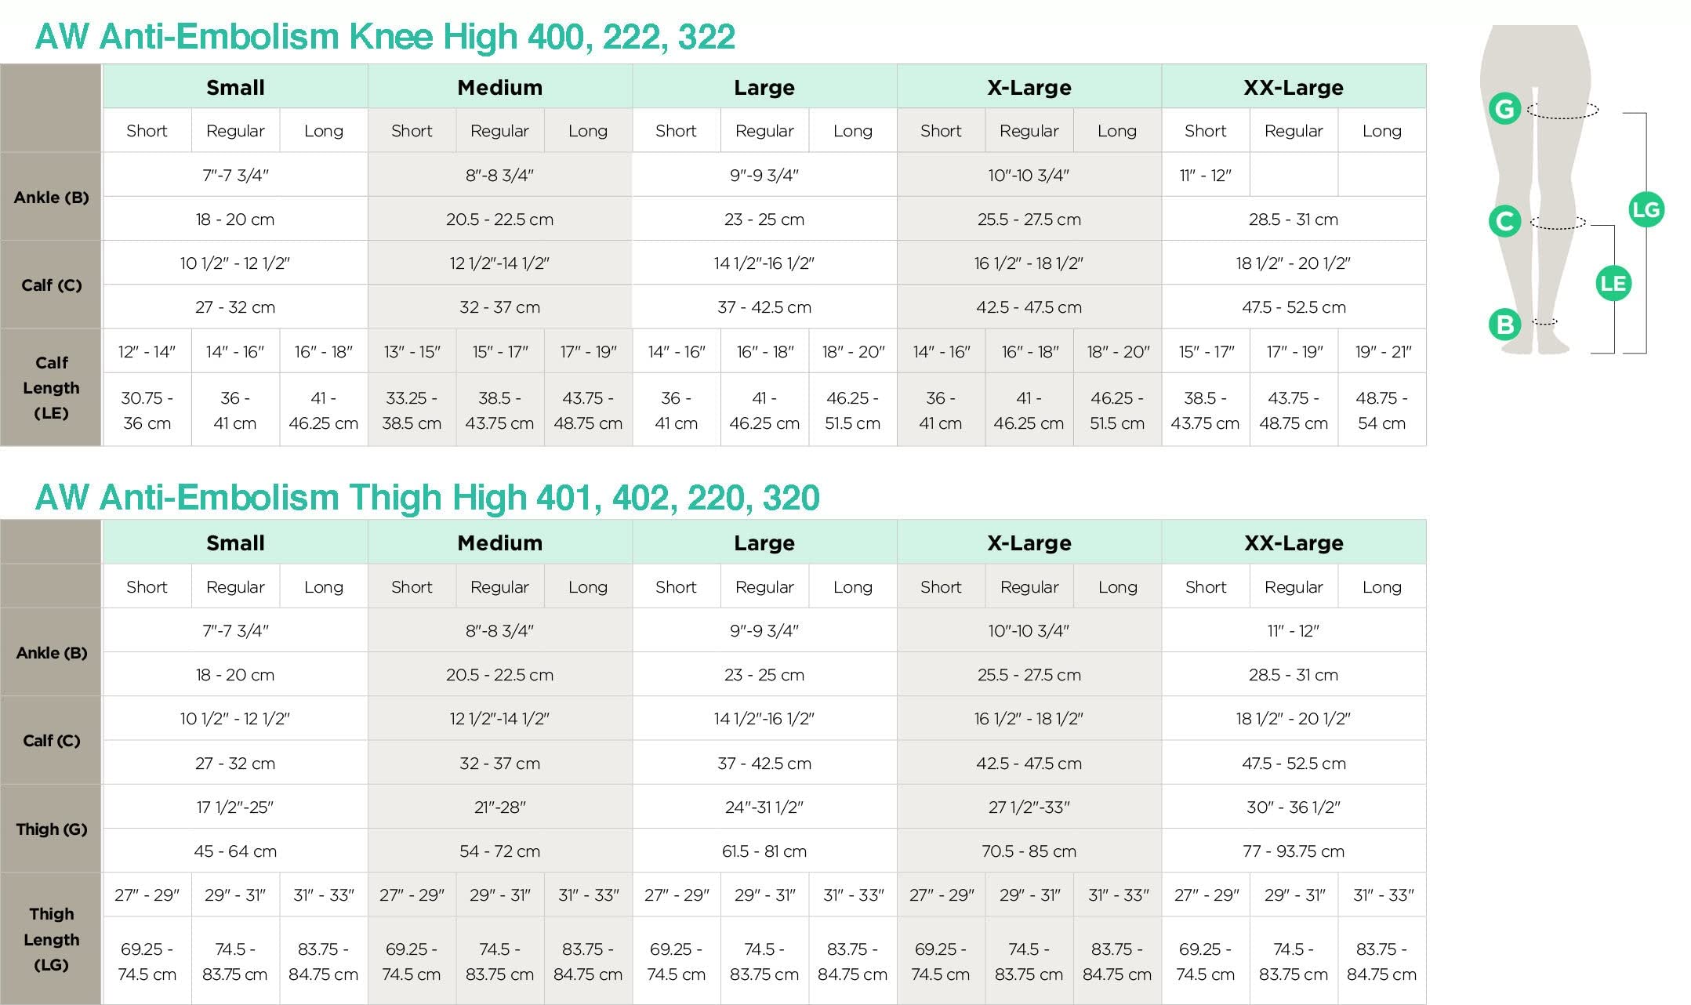Screen dimensions: 1691x1005
Task: Click the Thigh Length (LG) row label
Action: click(x=51, y=938)
